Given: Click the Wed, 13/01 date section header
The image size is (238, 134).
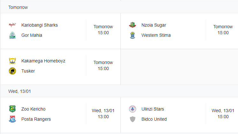Looking at the screenshot, I should coord(119,91).
